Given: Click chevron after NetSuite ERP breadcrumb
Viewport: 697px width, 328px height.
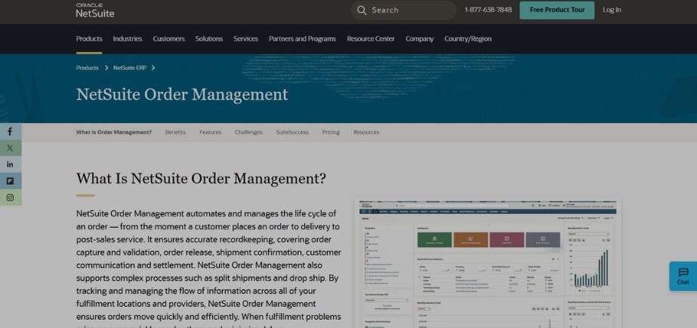Looking at the screenshot, I should click(153, 68).
